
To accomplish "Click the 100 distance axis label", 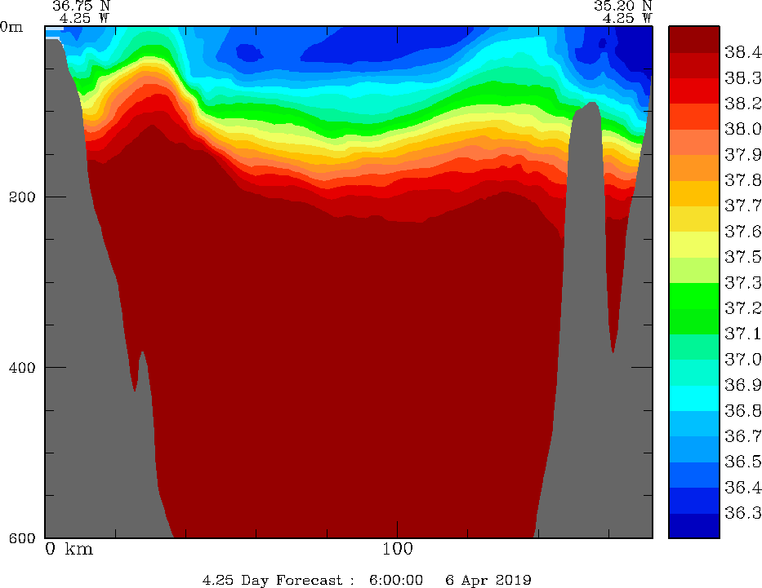I will [x=397, y=549].
